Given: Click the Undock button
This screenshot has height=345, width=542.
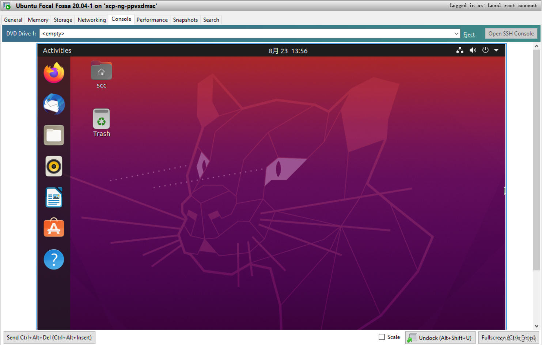Looking at the screenshot, I should pos(440,338).
